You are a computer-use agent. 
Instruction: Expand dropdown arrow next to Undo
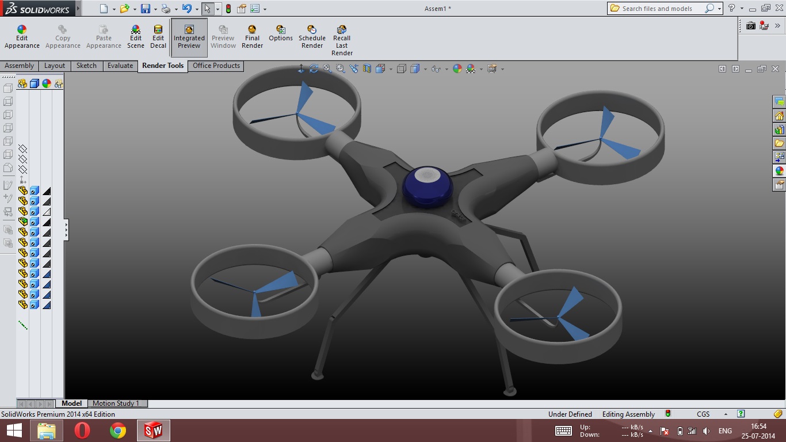pos(197,9)
